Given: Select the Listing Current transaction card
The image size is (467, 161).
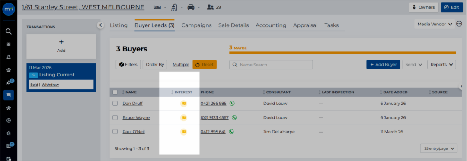Looking at the screenshot, I should (x=61, y=78).
